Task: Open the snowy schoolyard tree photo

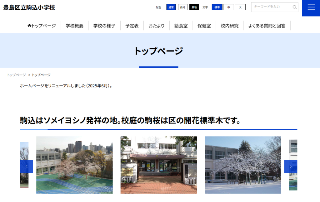Action: (243, 165)
